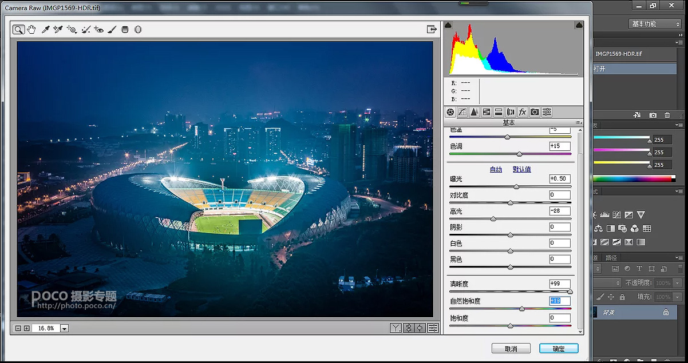This screenshot has width=688, height=363.
Task: Open the zoom level dropdown arrow
Action: click(x=64, y=328)
